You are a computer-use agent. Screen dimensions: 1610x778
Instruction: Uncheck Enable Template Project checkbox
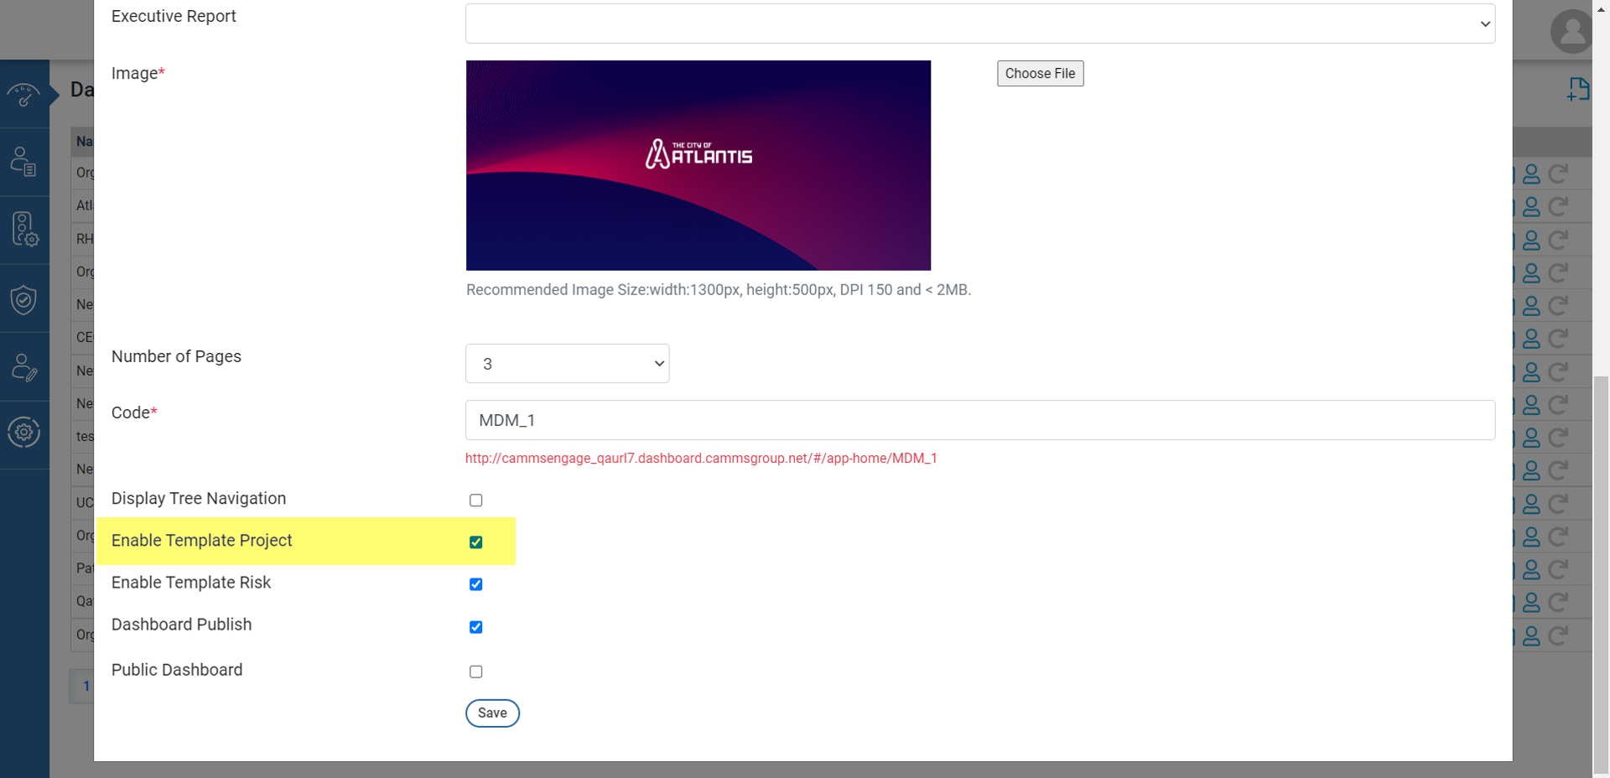point(475,542)
